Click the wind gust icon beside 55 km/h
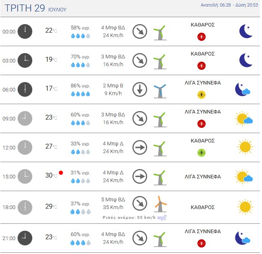Screen dimensions: 262x254 (x=162, y=218)
